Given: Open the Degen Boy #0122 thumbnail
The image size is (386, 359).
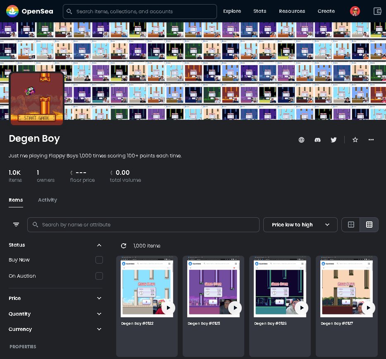Looking at the screenshot, I should (147, 287).
